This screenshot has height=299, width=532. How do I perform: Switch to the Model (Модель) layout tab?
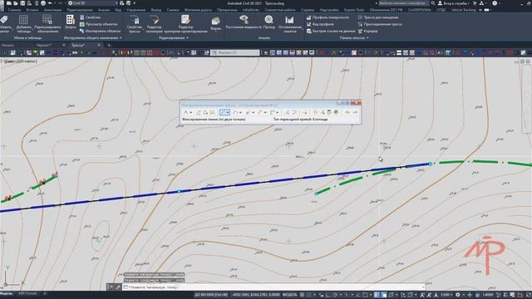[6, 293]
